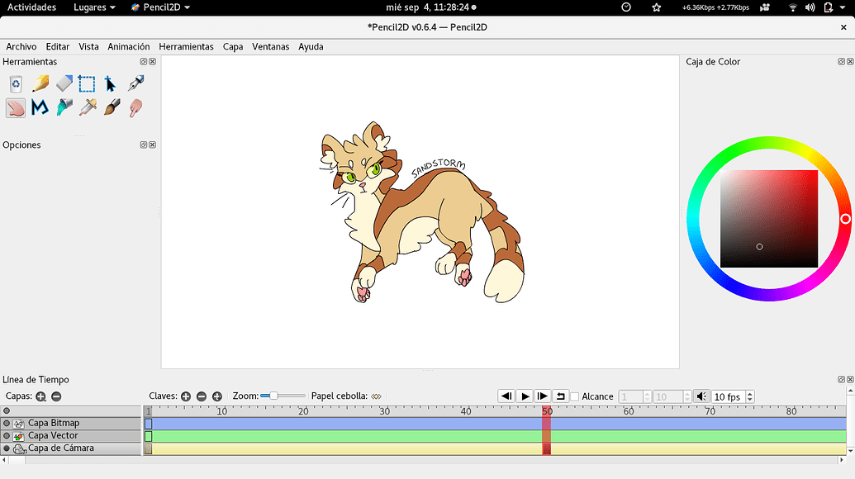This screenshot has width=855, height=479.
Task: Open the Capa menu
Action: coord(233,47)
